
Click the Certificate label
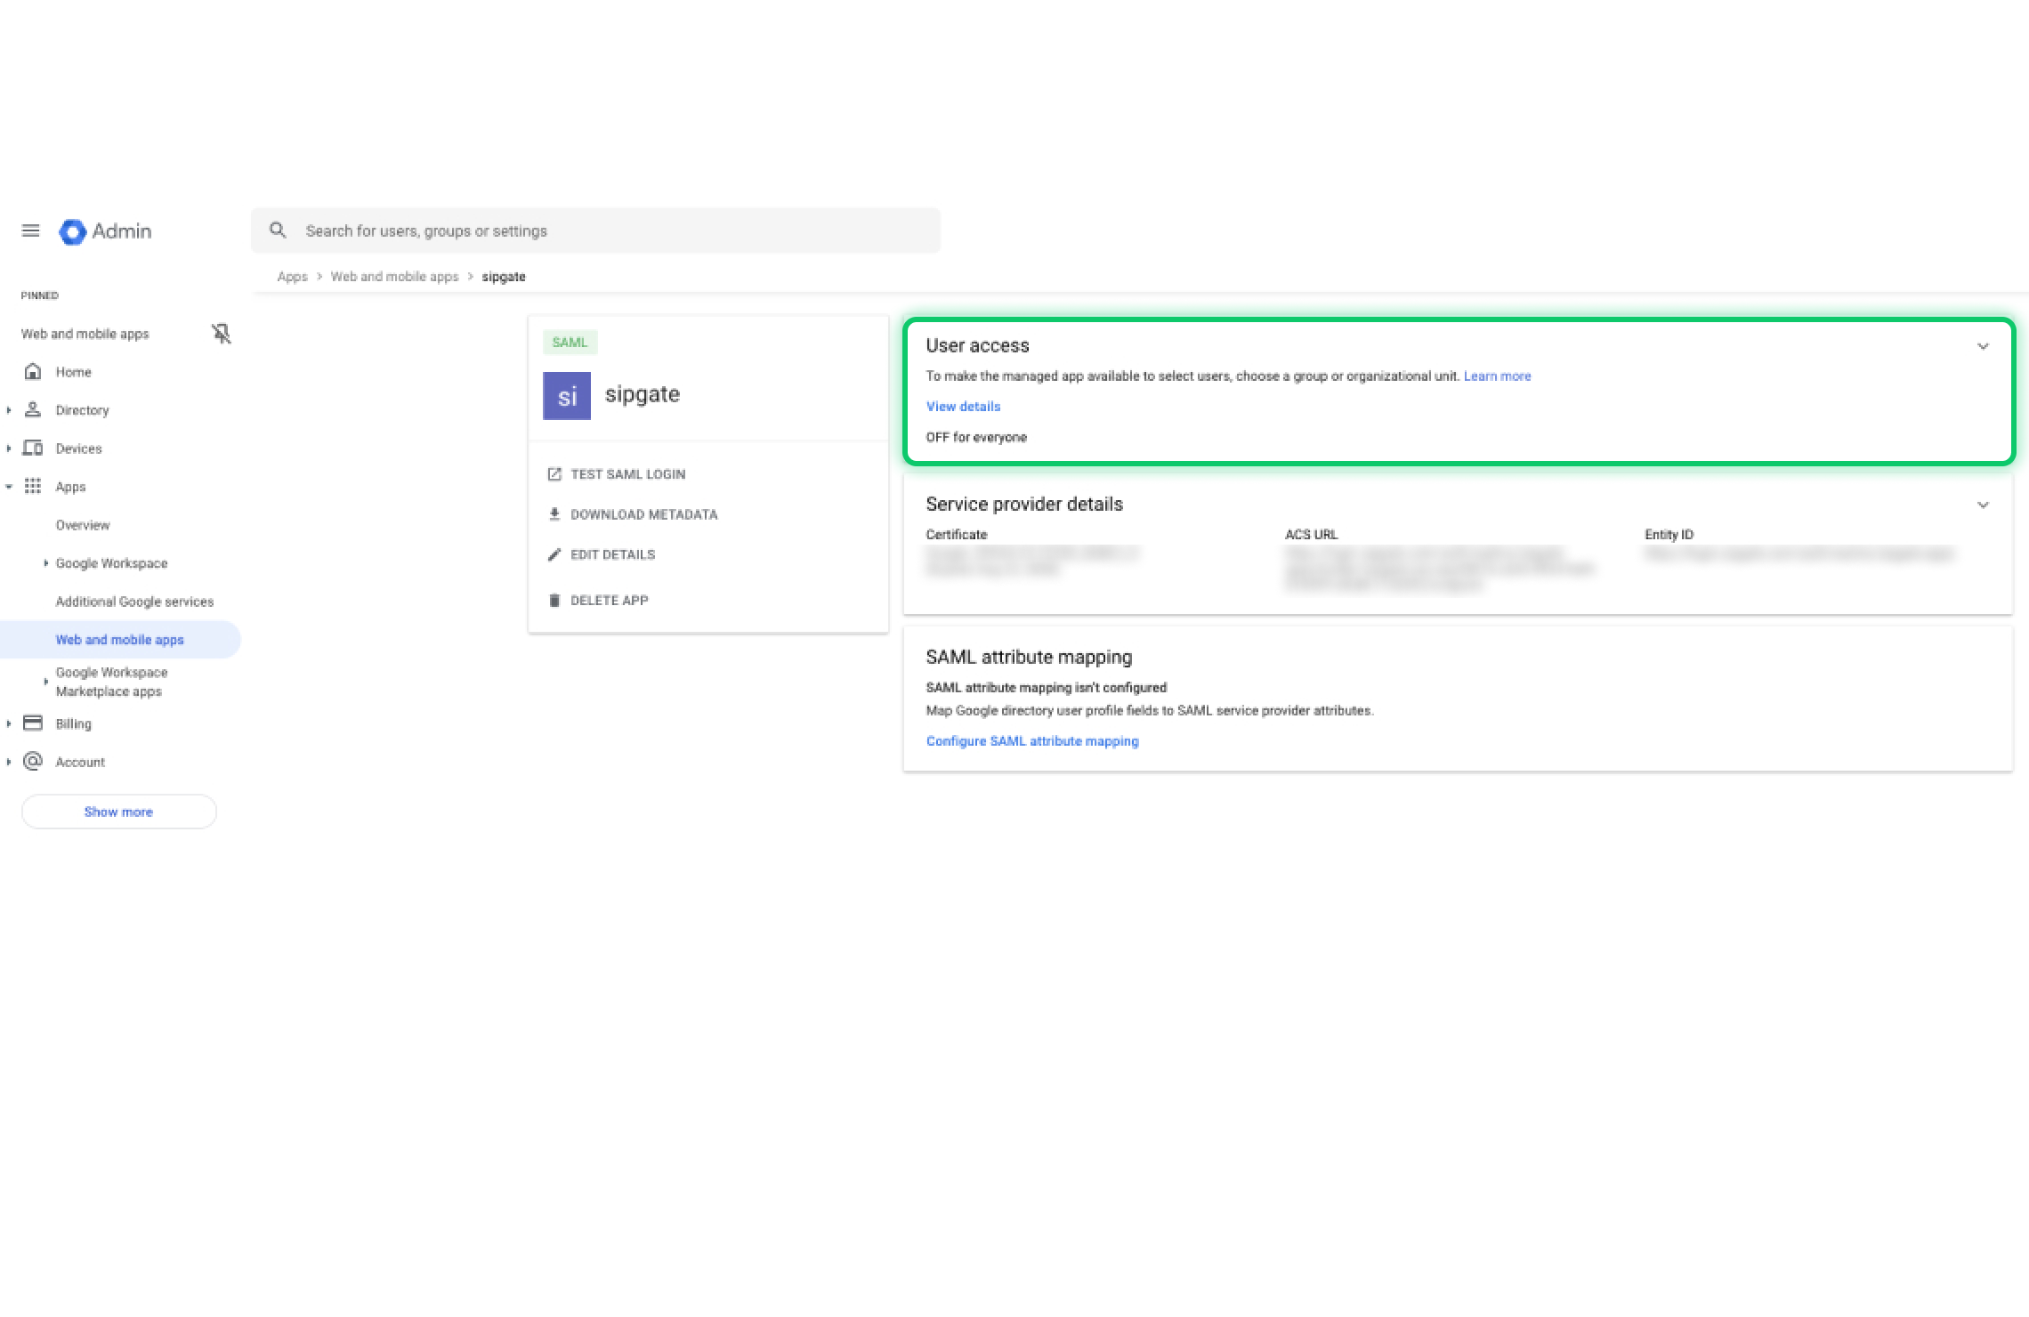[957, 535]
